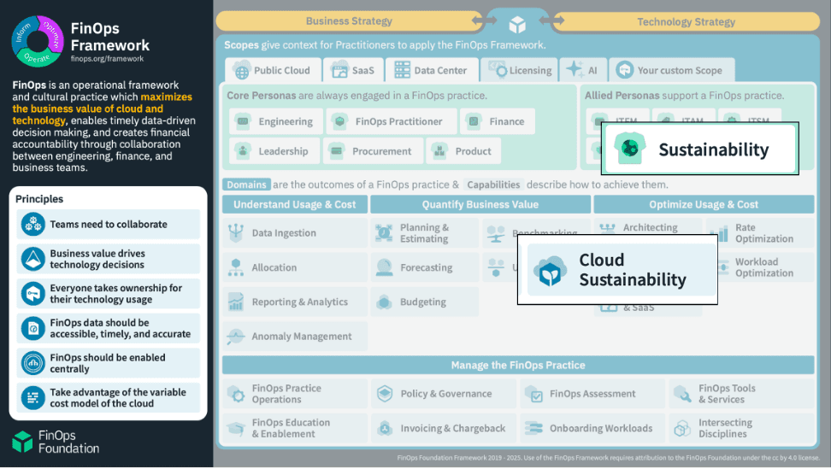Click Everyone takes ownership principle
Screen dimensions: 831x469
[108, 293]
